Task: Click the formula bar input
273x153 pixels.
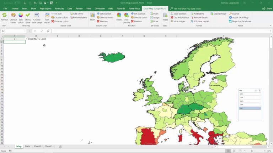Action: pos(160,31)
